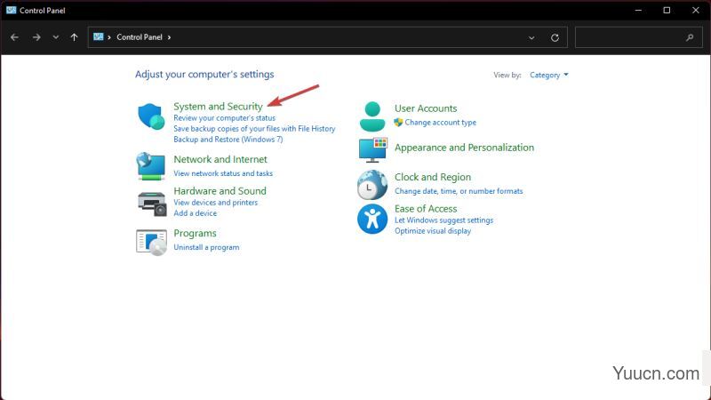Expand address bar history dropdown
Screen dimensions: 711x400
(x=531, y=37)
